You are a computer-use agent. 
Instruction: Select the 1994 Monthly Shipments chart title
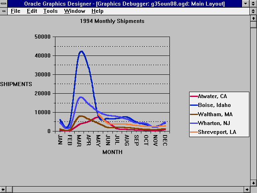click(x=112, y=21)
